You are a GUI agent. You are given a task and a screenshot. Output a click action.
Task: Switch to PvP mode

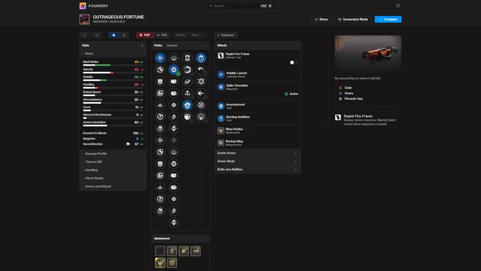click(x=145, y=35)
